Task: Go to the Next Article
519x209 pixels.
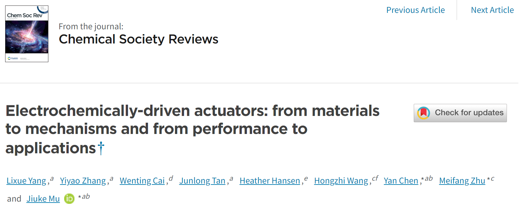Action: pos(492,10)
